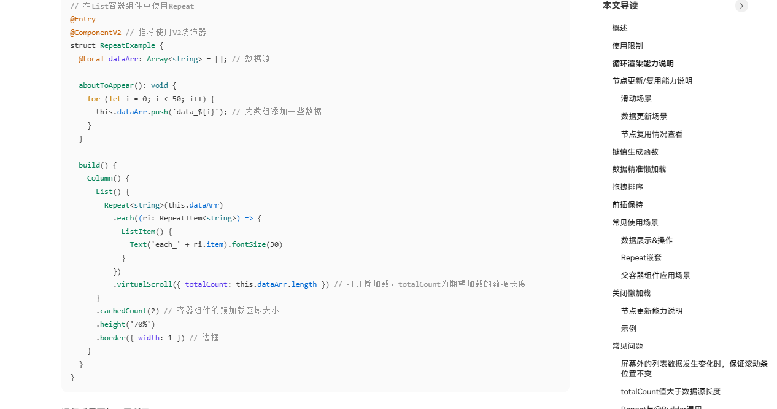The height and width of the screenshot is (409, 777).
Task: Navigate to 数据展示&操作 subsection
Action: click(x=646, y=240)
